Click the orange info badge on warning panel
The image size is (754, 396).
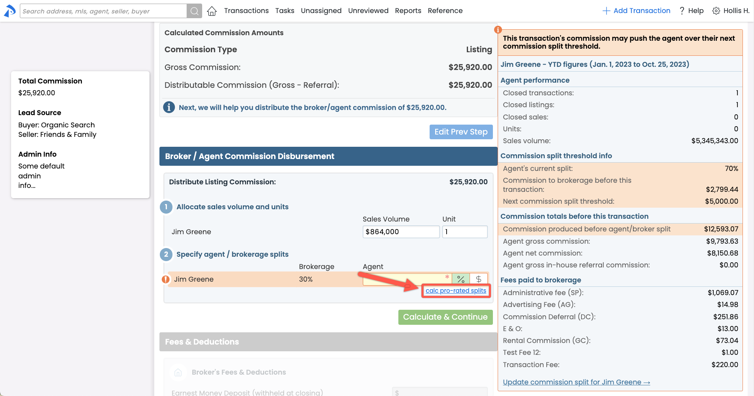point(498,30)
